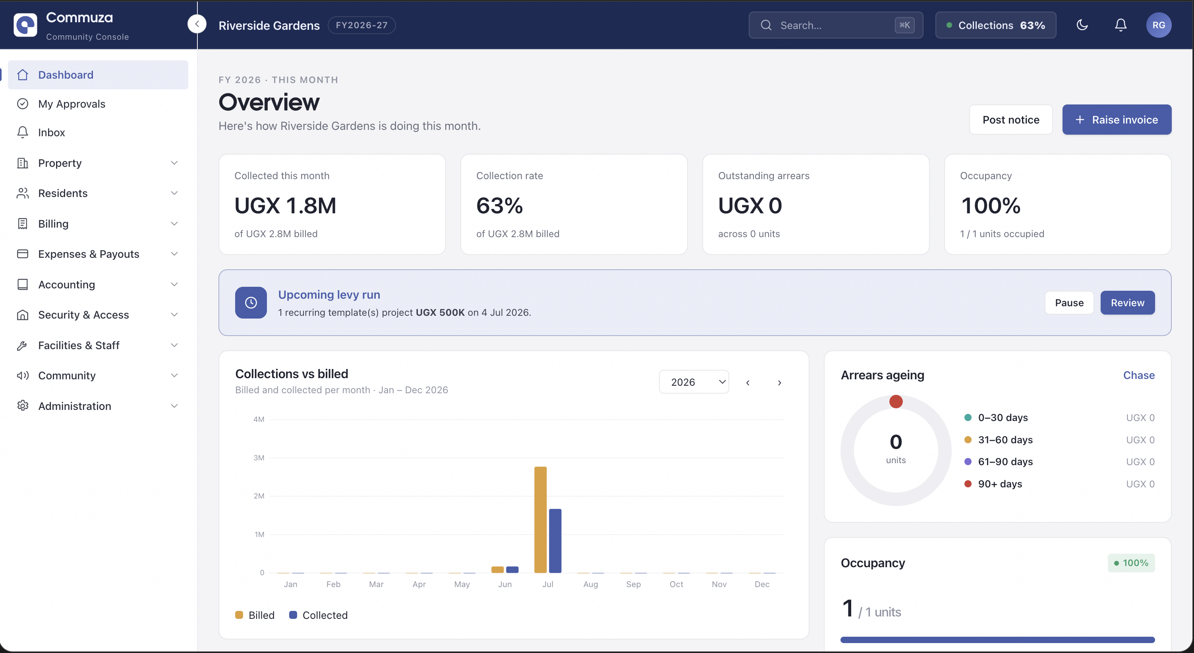Image resolution: width=1194 pixels, height=653 pixels.
Task: Click the My Approvals checkmark icon
Action: [23, 103]
